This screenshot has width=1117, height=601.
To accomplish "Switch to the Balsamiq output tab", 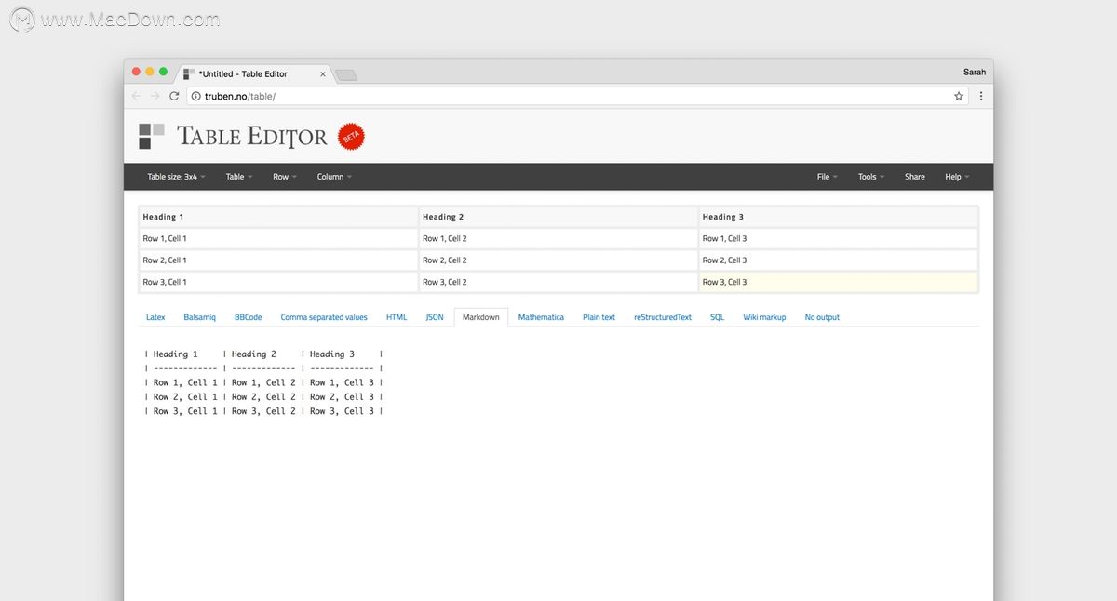I will 200,317.
